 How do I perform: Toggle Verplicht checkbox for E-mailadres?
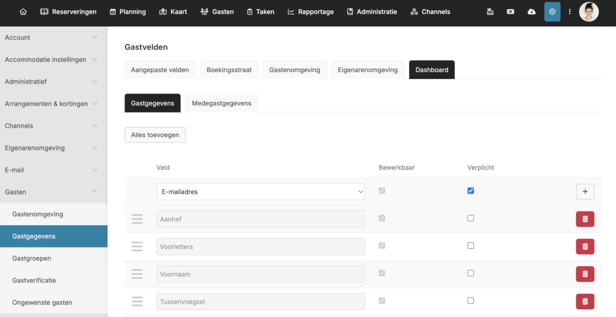[x=471, y=191]
